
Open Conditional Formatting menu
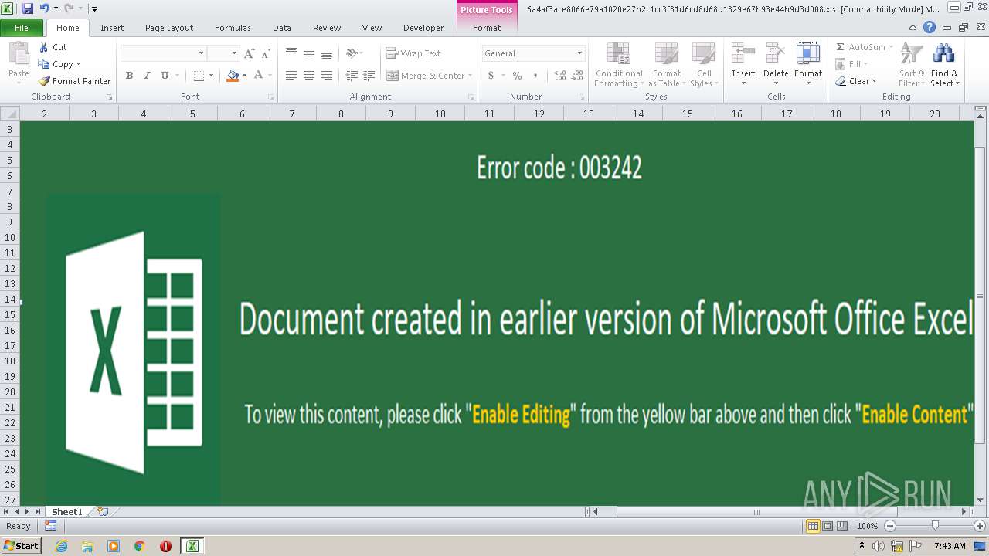tap(618, 65)
